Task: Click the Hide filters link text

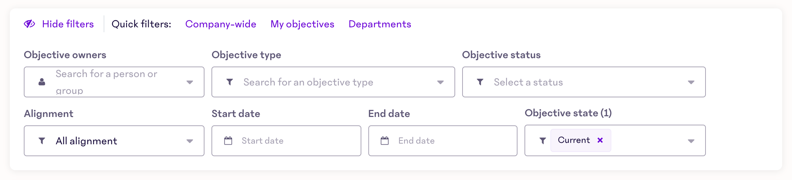Action: click(x=68, y=24)
